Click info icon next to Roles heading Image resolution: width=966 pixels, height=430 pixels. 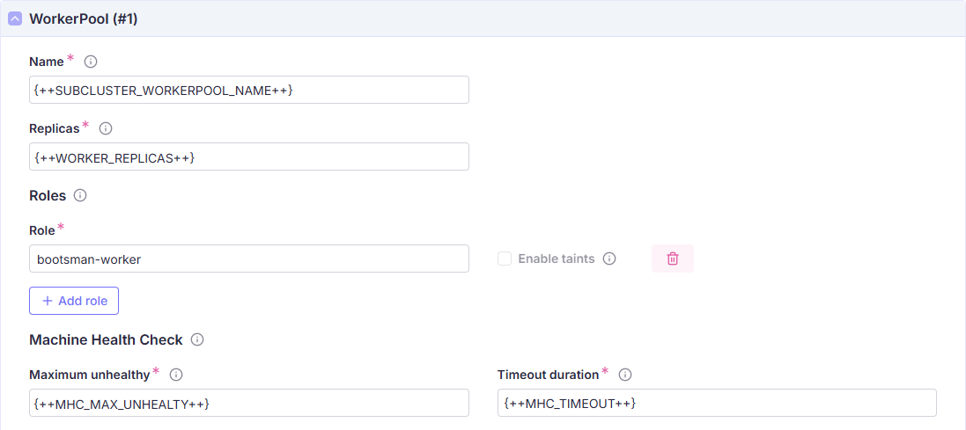(x=80, y=195)
